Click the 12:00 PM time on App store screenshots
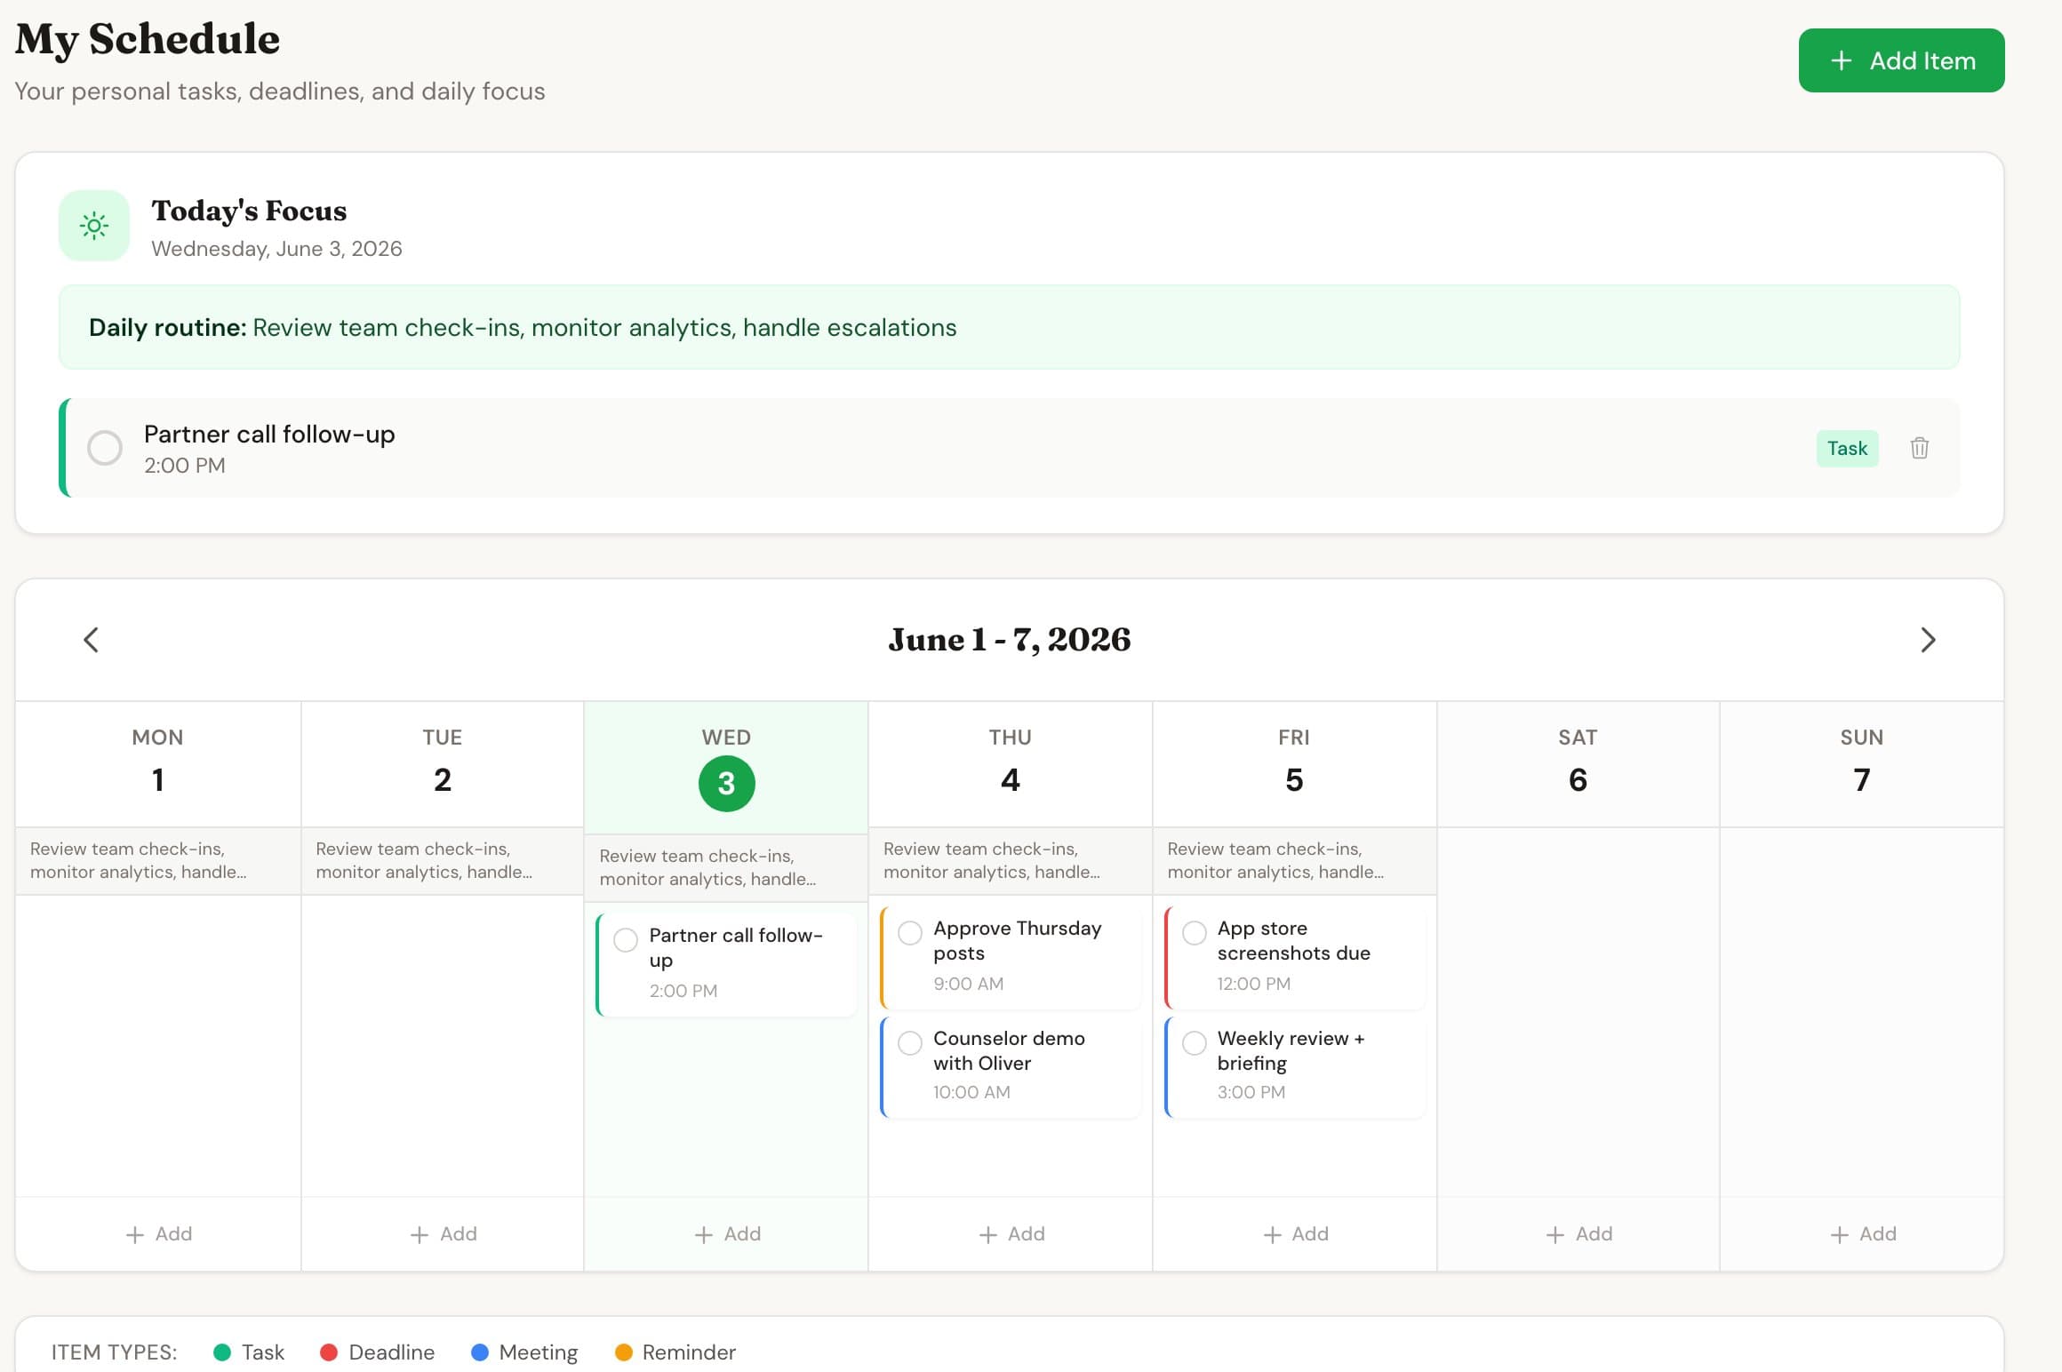Screen dimensions: 2062x1372 (x=1253, y=984)
